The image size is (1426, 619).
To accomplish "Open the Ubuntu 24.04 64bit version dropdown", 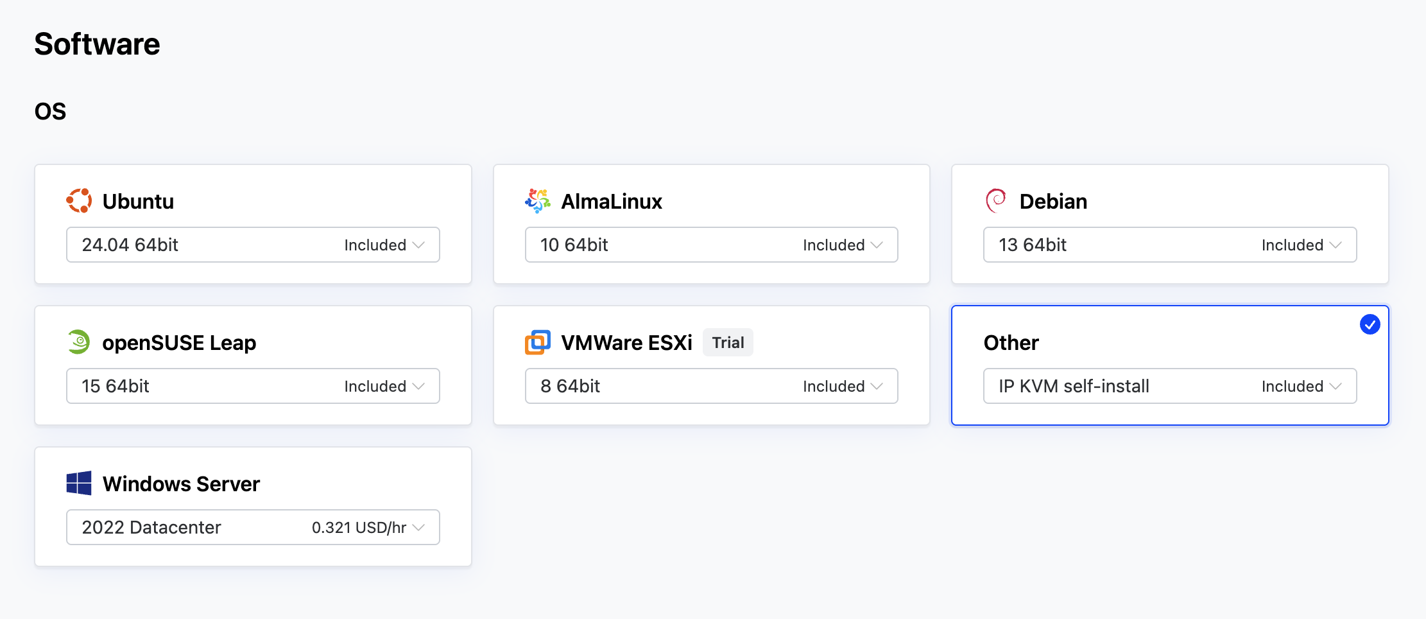I will coord(252,245).
